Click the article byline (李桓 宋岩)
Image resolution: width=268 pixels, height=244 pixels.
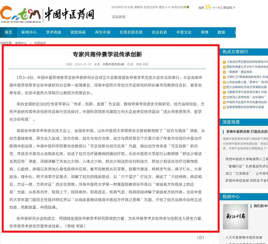(x=75, y=226)
